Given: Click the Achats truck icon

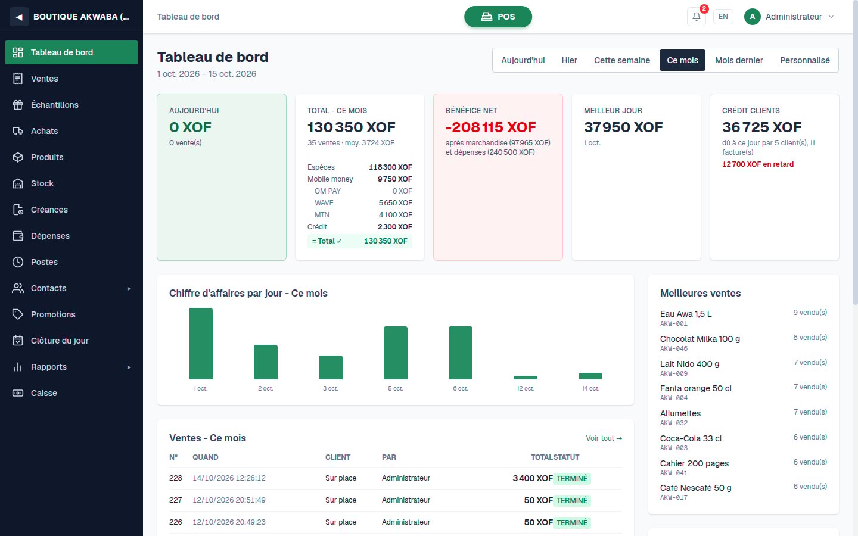Looking at the screenshot, I should [x=18, y=131].
